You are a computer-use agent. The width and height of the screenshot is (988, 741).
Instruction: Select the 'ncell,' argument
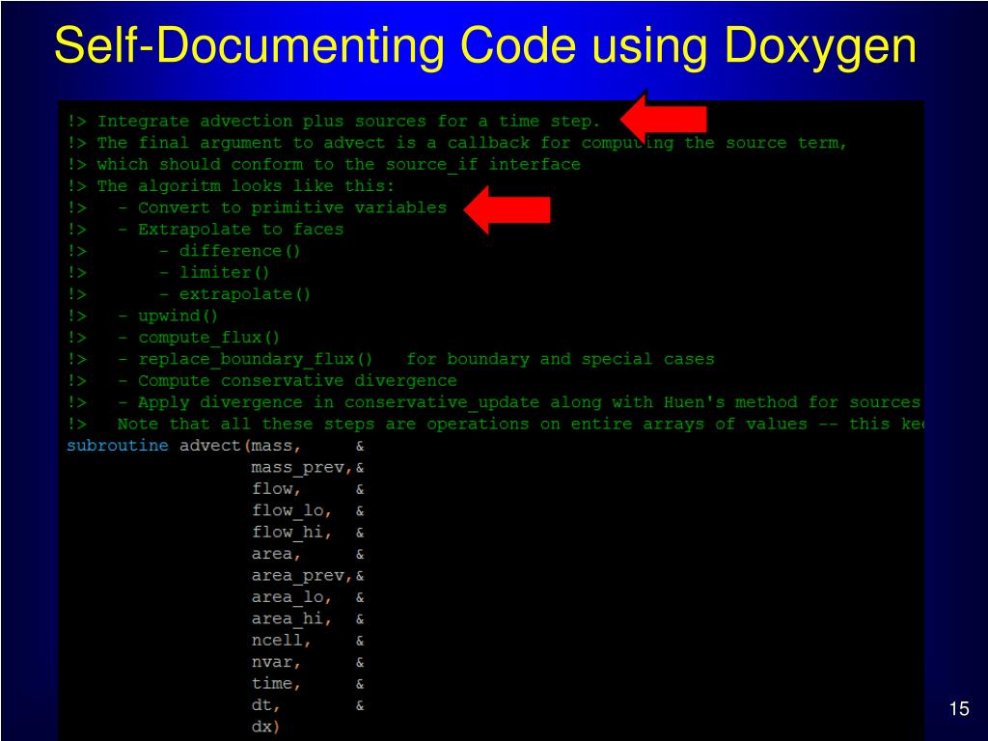coord(281,641)
